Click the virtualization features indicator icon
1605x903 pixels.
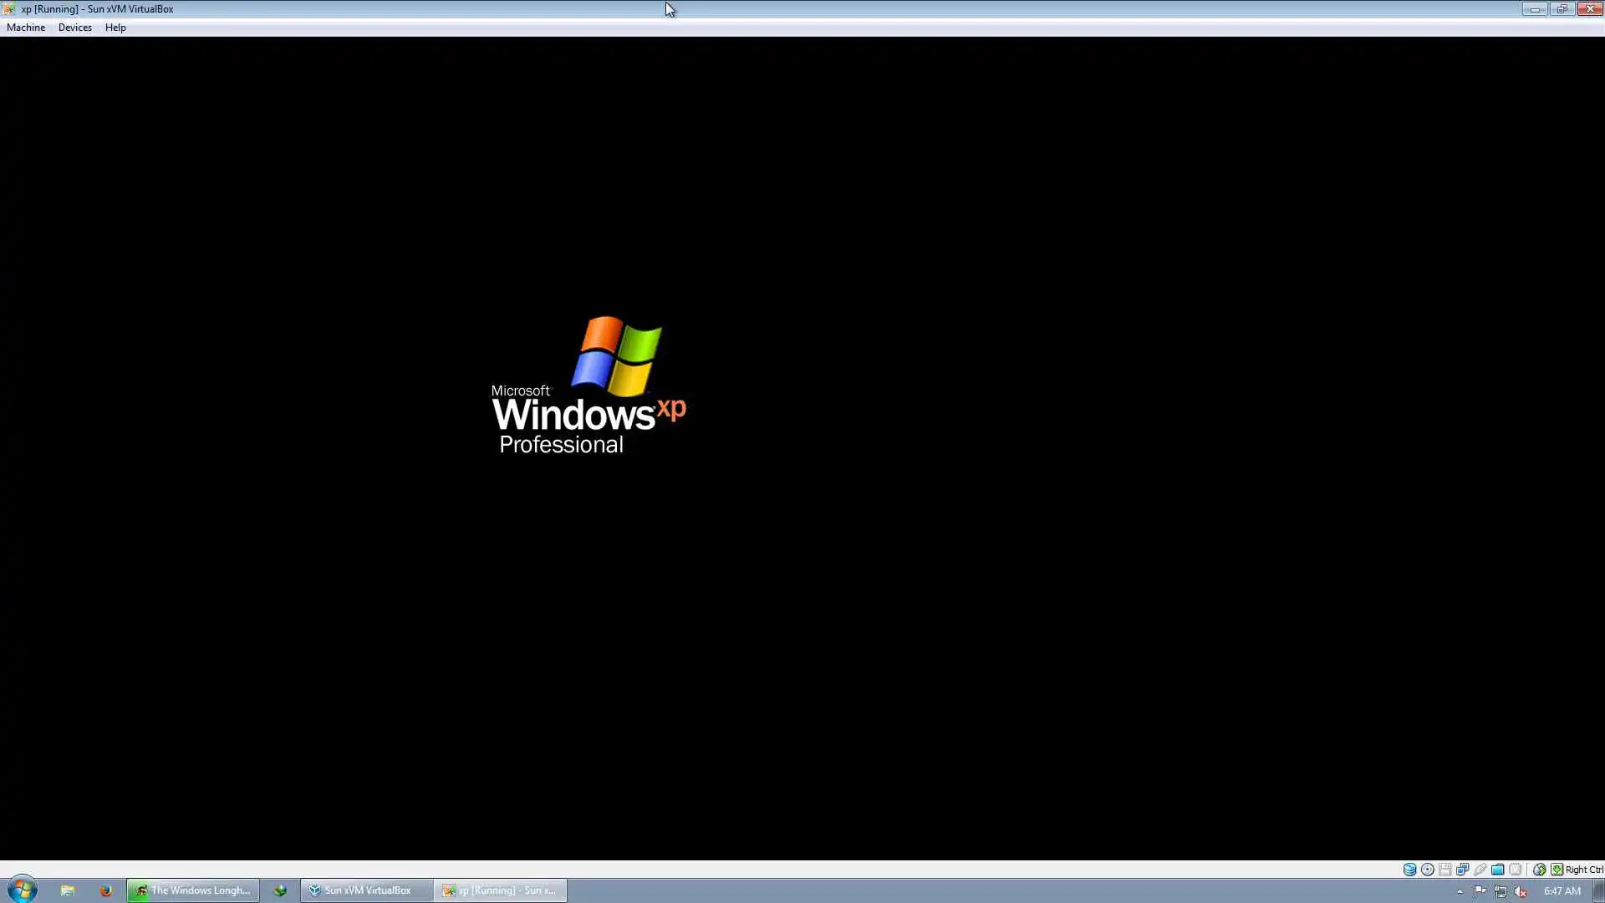pyautogui.click(x=1516, y=870)
